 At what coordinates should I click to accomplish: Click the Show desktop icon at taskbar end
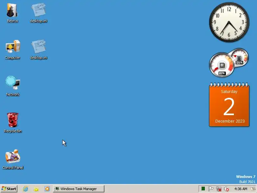254,189
